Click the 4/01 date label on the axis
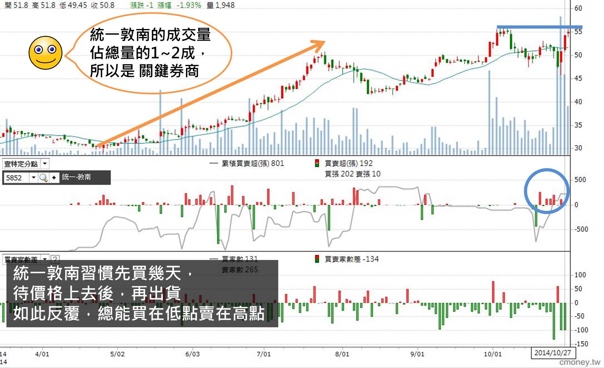Viewport: 604px width, 368px height. (42, 354)
